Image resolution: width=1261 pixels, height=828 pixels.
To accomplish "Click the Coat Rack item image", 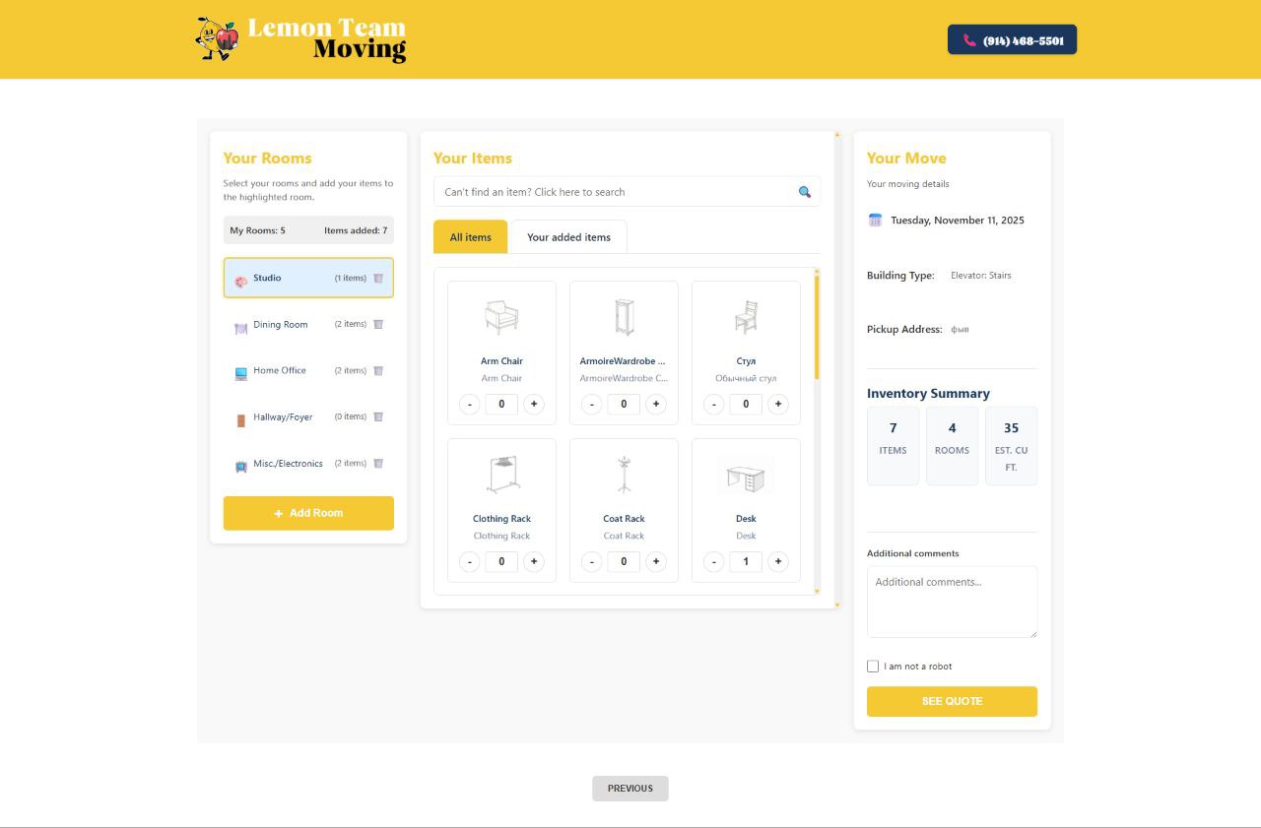I will (x=624, y=475).
